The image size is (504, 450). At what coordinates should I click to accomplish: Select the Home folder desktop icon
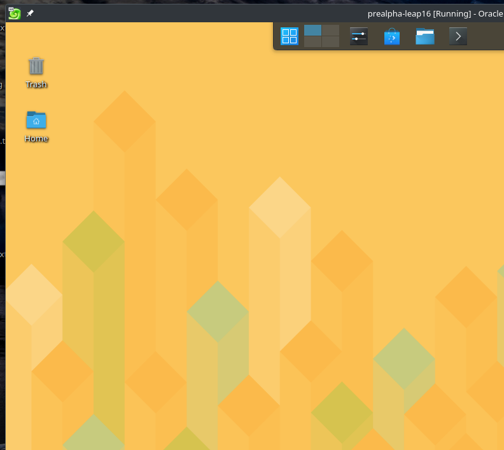(36, 120)
